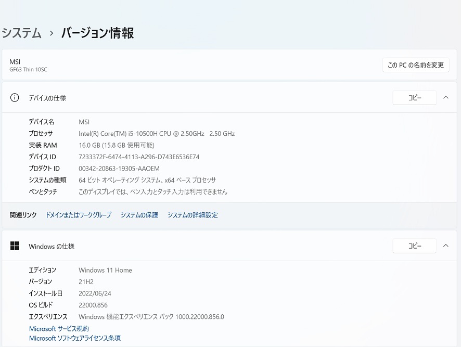The height and width of the screenshot is (347, 461).
Task: Open システムの保護 settings
Action: [x=139, y=214]
